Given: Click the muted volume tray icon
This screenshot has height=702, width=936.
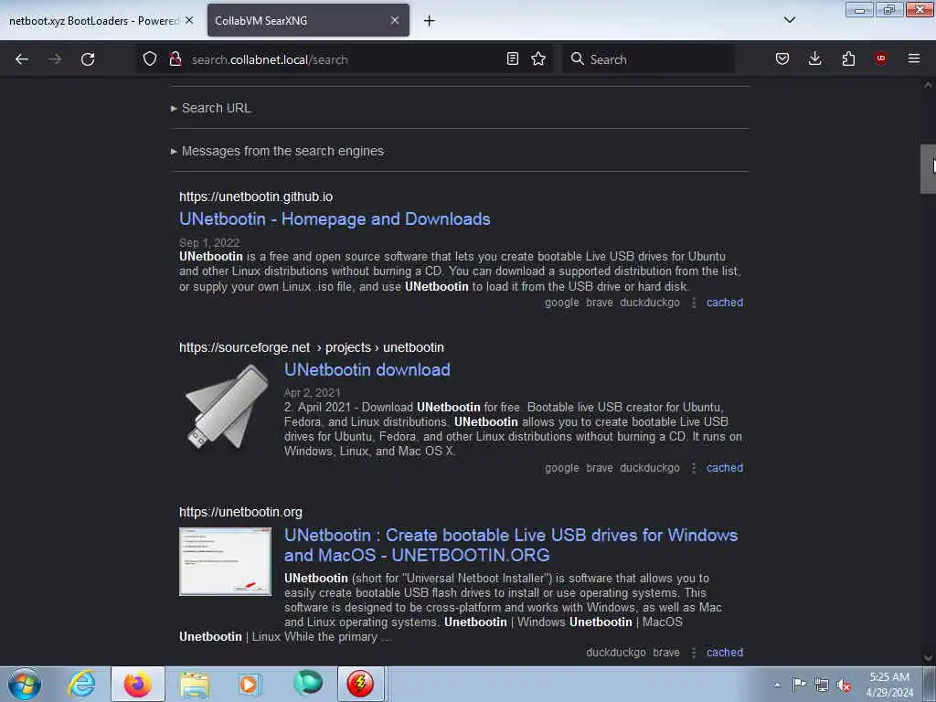Looking at the screenshot, I should (844, 686).
